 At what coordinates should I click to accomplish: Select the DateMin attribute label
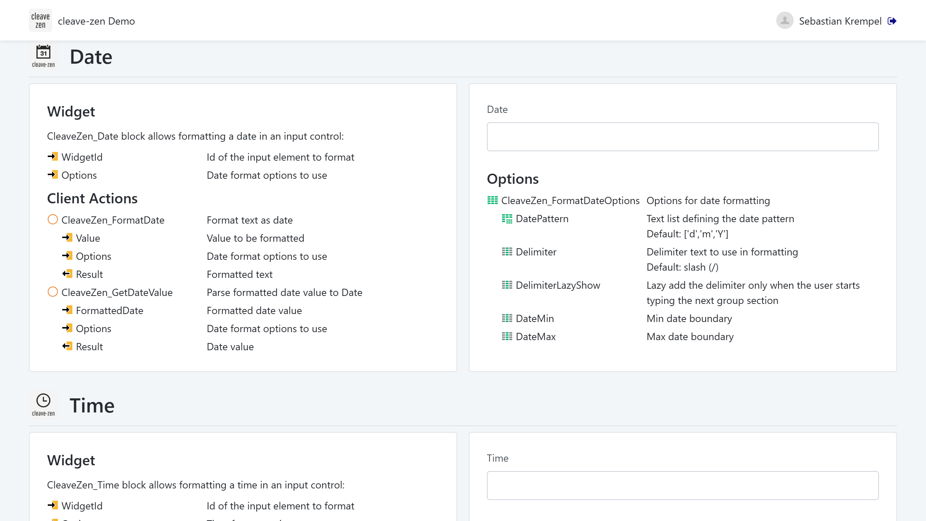tap(535, 318)
